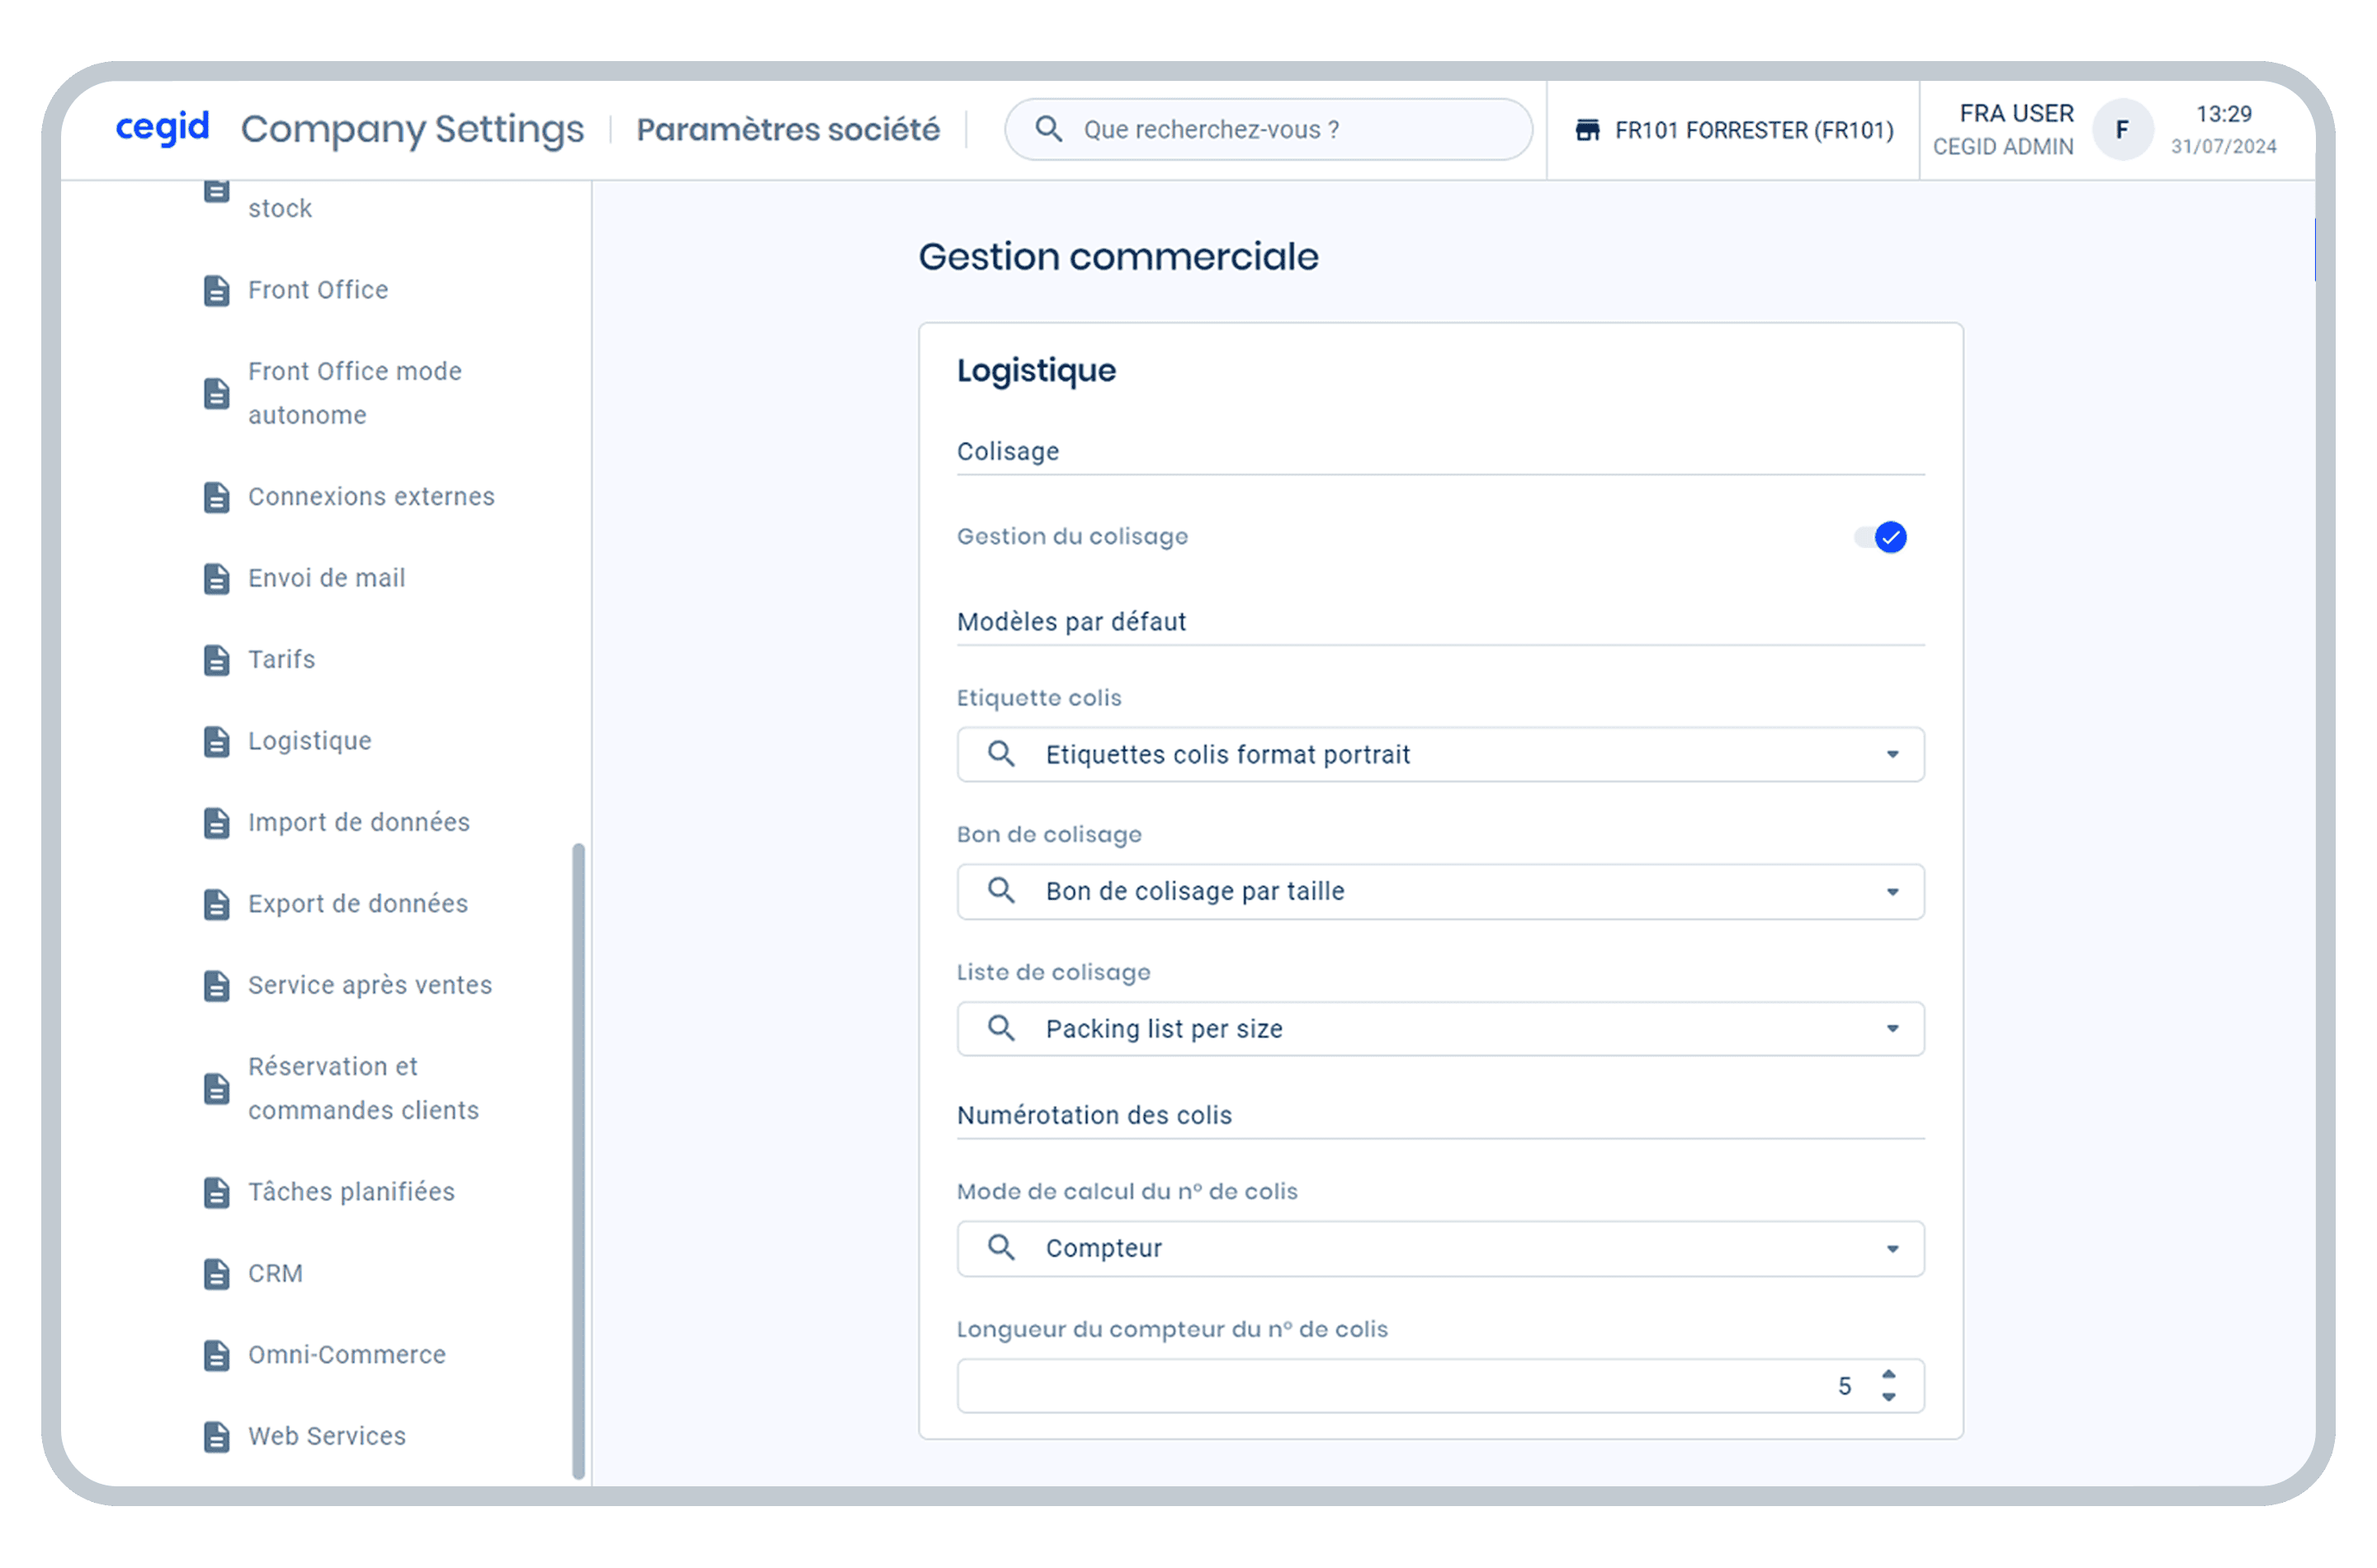
Task: Select the Envoi de mail menu item
Action: [327, 579]
